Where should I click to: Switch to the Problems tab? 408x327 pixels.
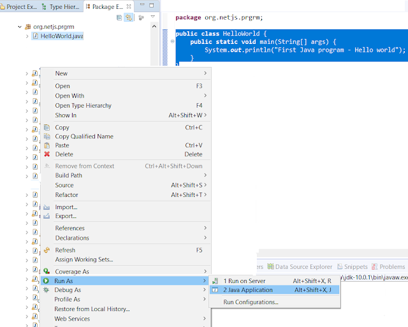coord(388,267)
